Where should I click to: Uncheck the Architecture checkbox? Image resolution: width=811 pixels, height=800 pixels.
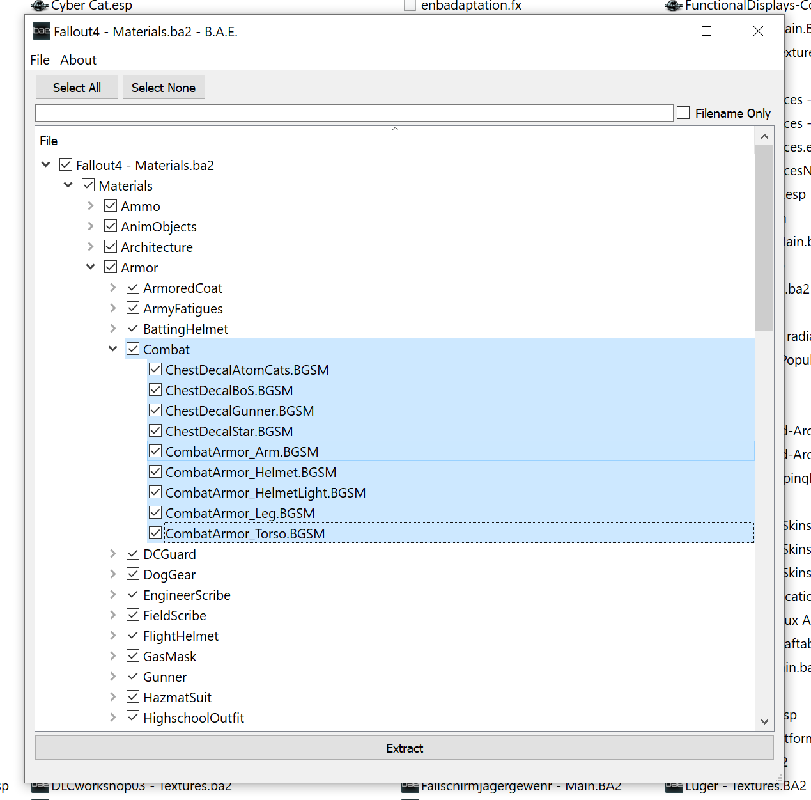111,247
